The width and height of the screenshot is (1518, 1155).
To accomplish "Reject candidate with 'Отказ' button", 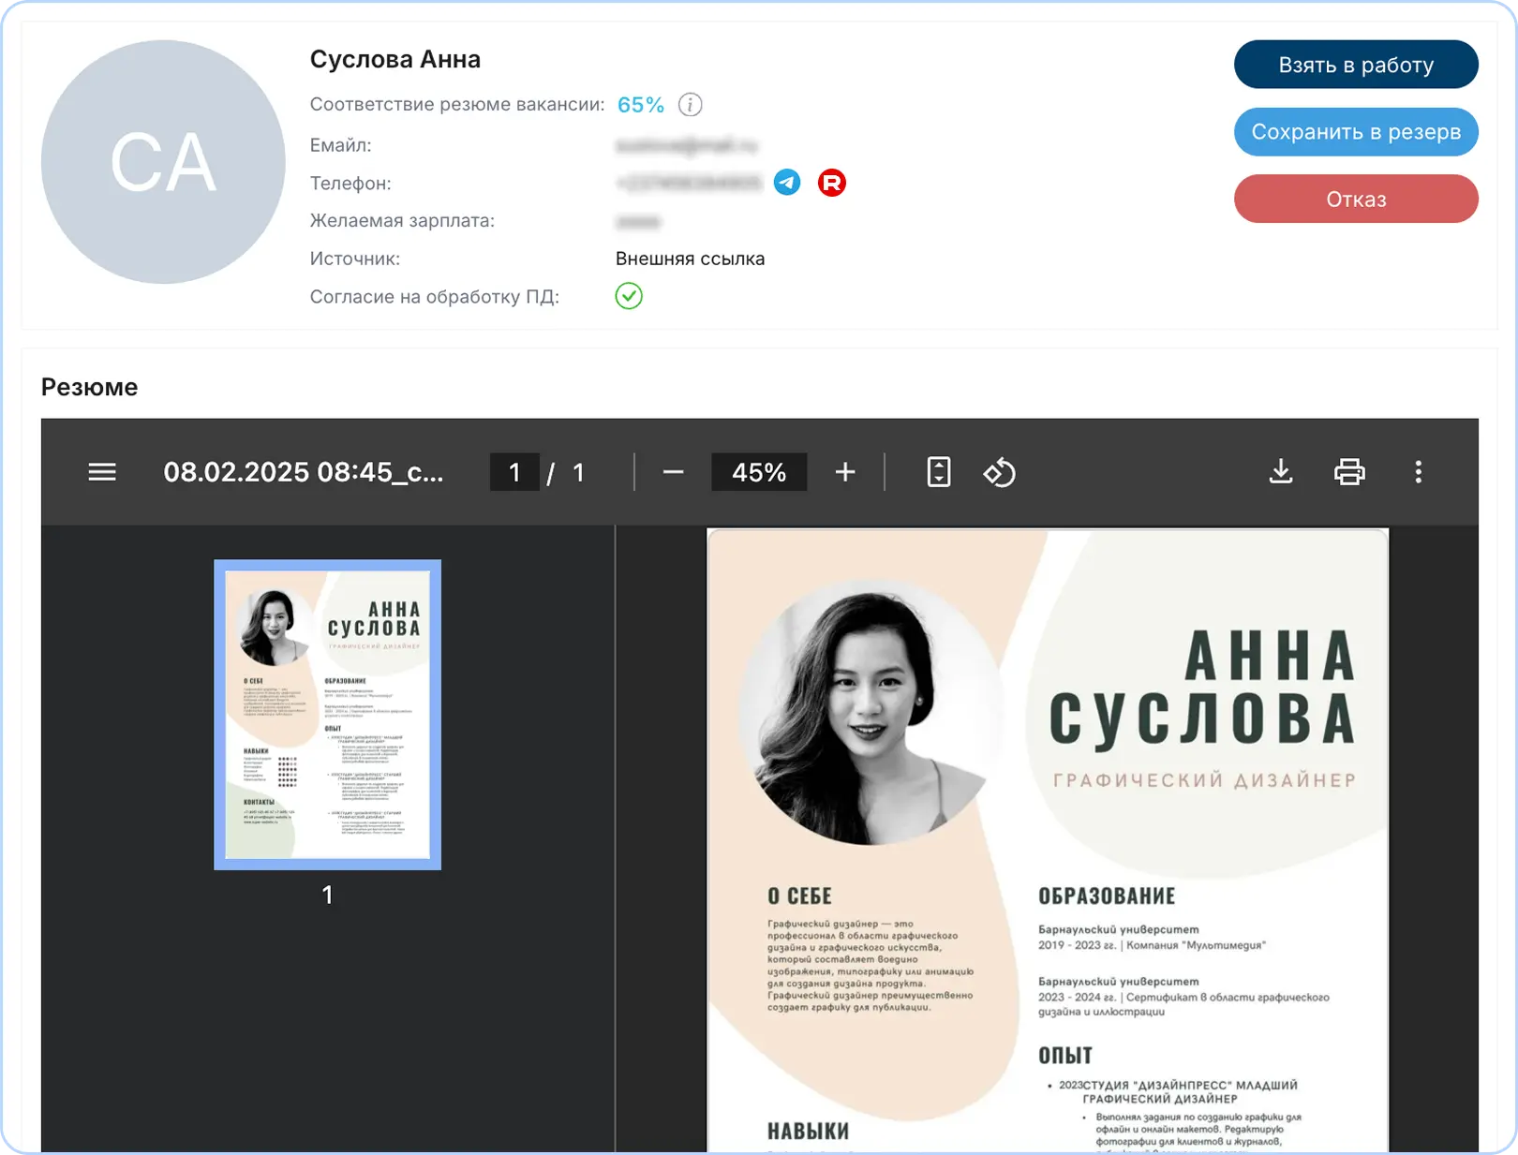I will click(x=1355, y=199).
